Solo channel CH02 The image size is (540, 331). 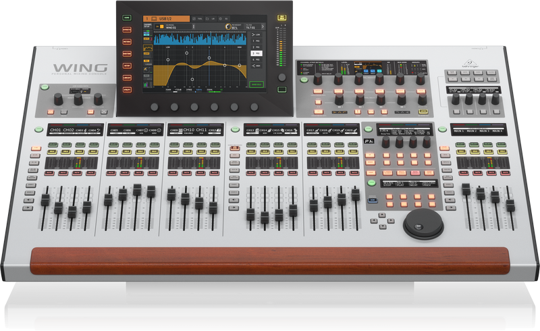point(65,152)
